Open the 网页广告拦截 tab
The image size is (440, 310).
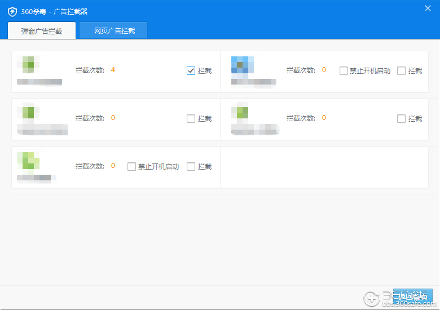pos(114,31)
